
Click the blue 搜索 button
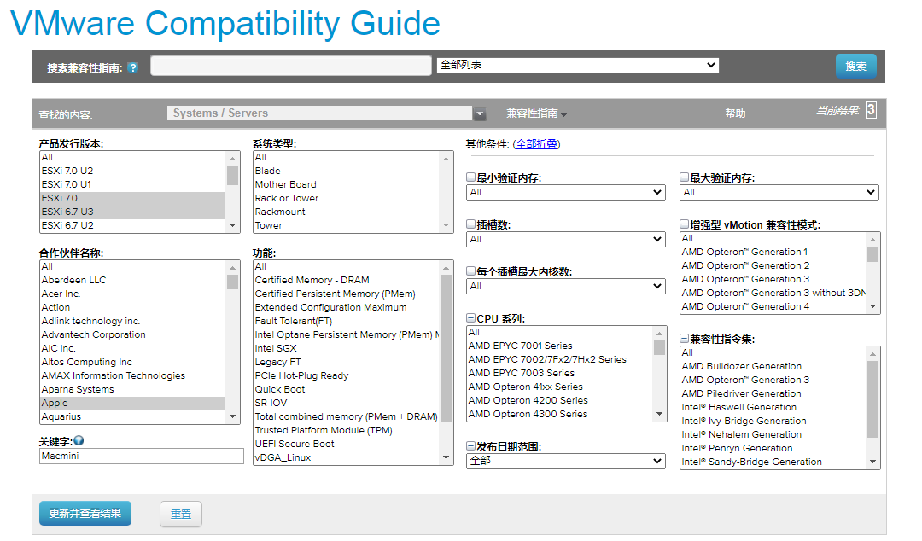click(855, 67)
